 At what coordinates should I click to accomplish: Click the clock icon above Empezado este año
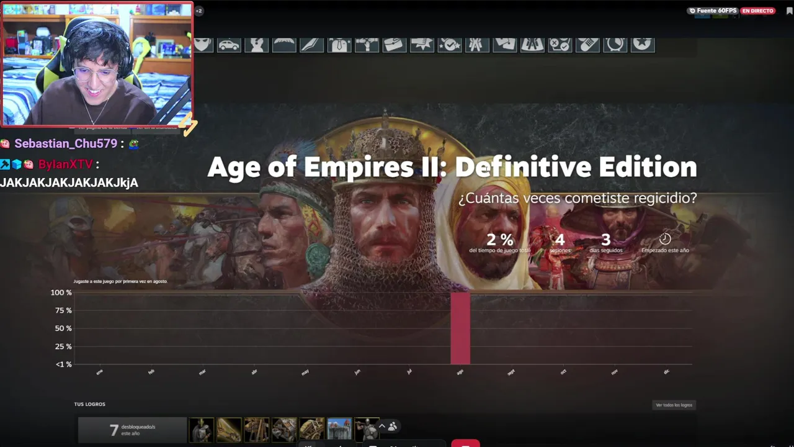coord(665,239)
